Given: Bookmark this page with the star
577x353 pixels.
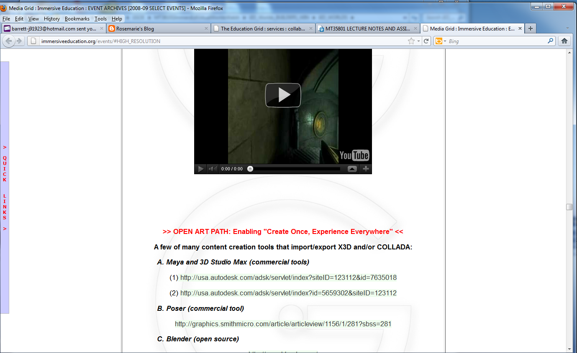Looking at the screenshot, I should pos(411,41).
